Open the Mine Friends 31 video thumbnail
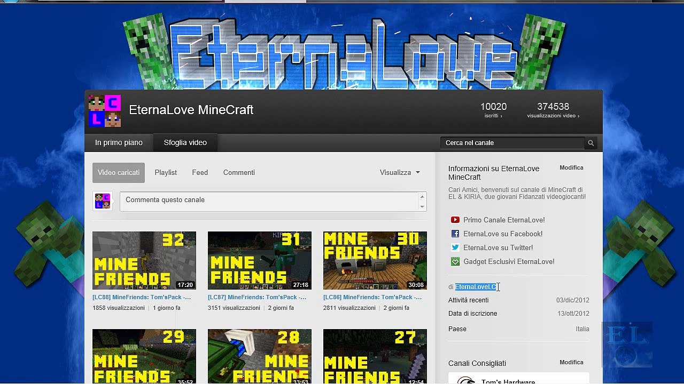This screenshot has height=384, width=684. (x=260, y=260)
